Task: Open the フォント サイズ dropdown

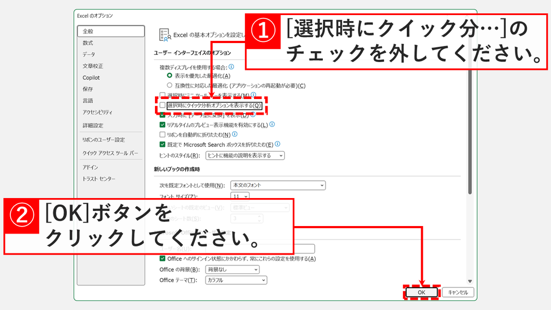Action: pos(240,196)
